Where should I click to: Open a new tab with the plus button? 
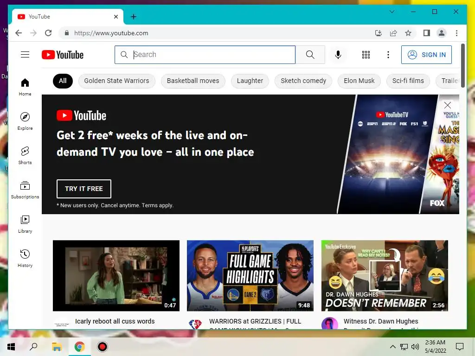point(133,17)
